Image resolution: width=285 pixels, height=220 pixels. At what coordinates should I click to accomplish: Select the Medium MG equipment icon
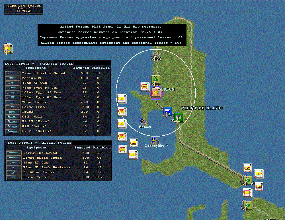(13, 78)
